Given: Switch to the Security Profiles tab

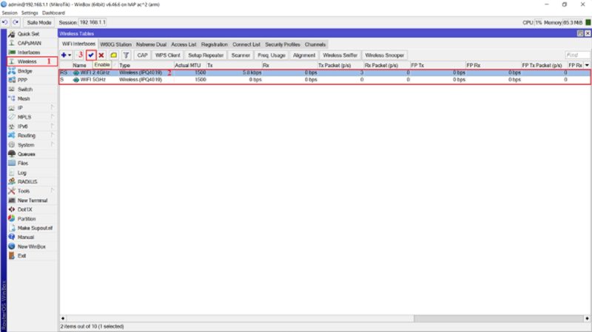Looking at the screenshot, I should [283, 44].
